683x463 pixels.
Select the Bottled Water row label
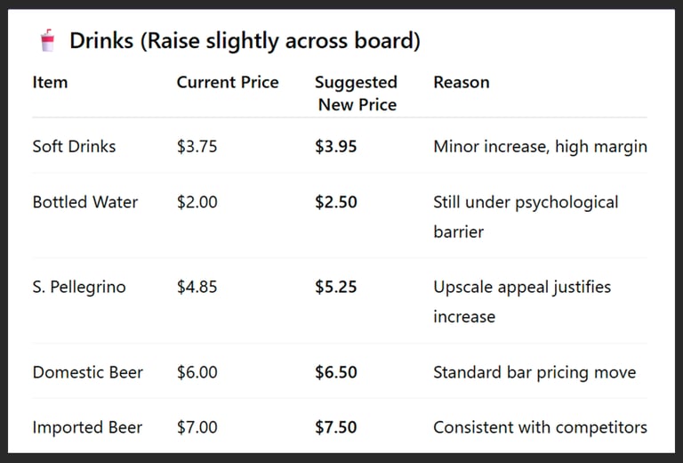(85, 202)
